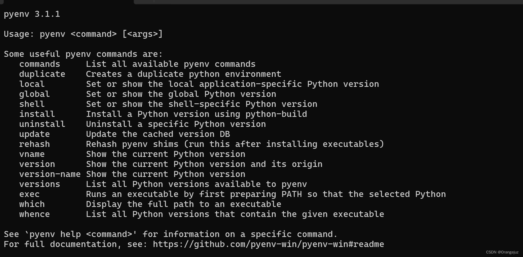This screenshot has height=257, width=523.
Task: Select the 'shell' command text
Action: pos(32,104)
